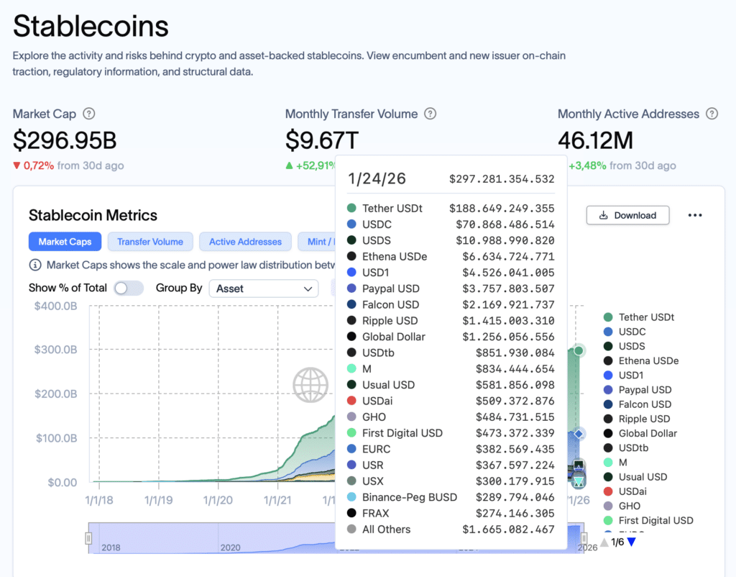Toggle Falcon USD series in the legend
Screen dimensions: 736x577
coord(638,404)
